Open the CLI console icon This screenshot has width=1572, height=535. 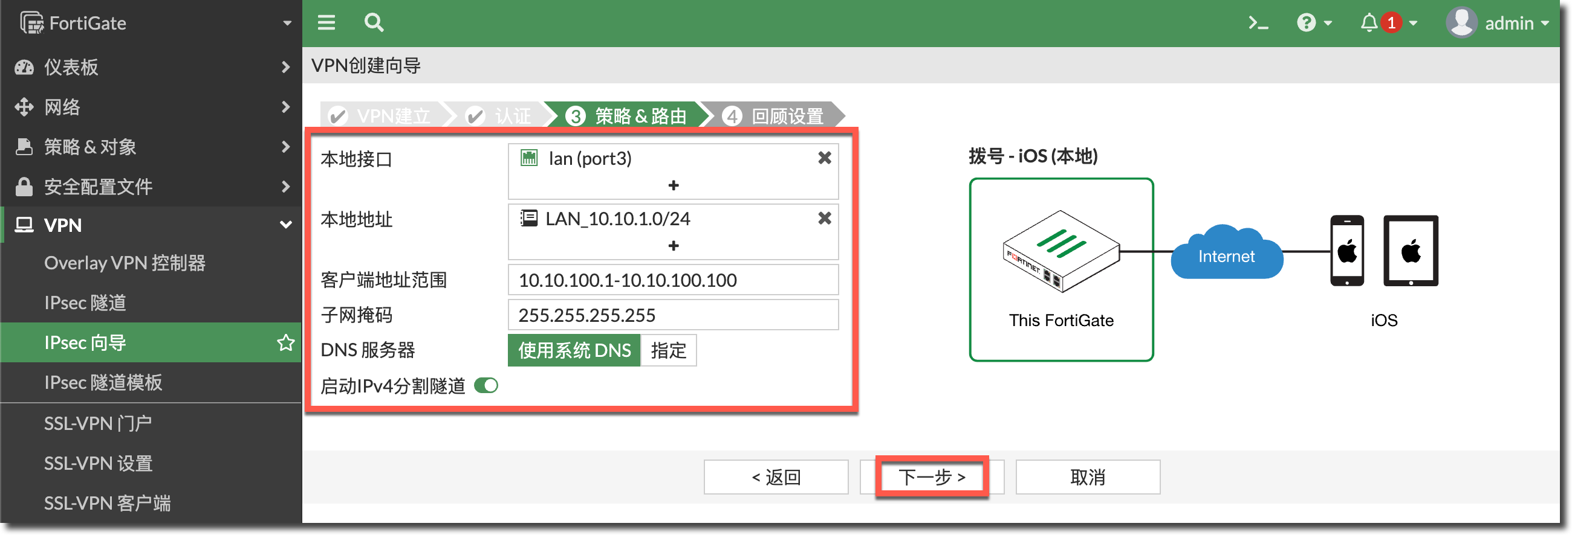tap(1258, 23)
